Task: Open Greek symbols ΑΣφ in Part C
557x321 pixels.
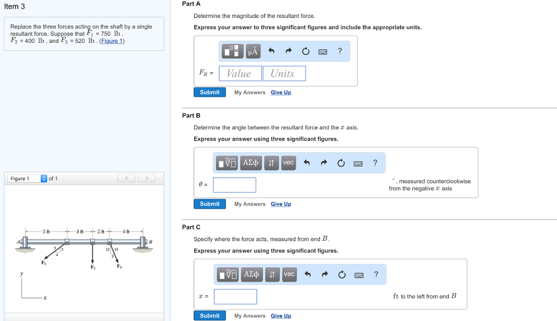Action: click(252, 274)
